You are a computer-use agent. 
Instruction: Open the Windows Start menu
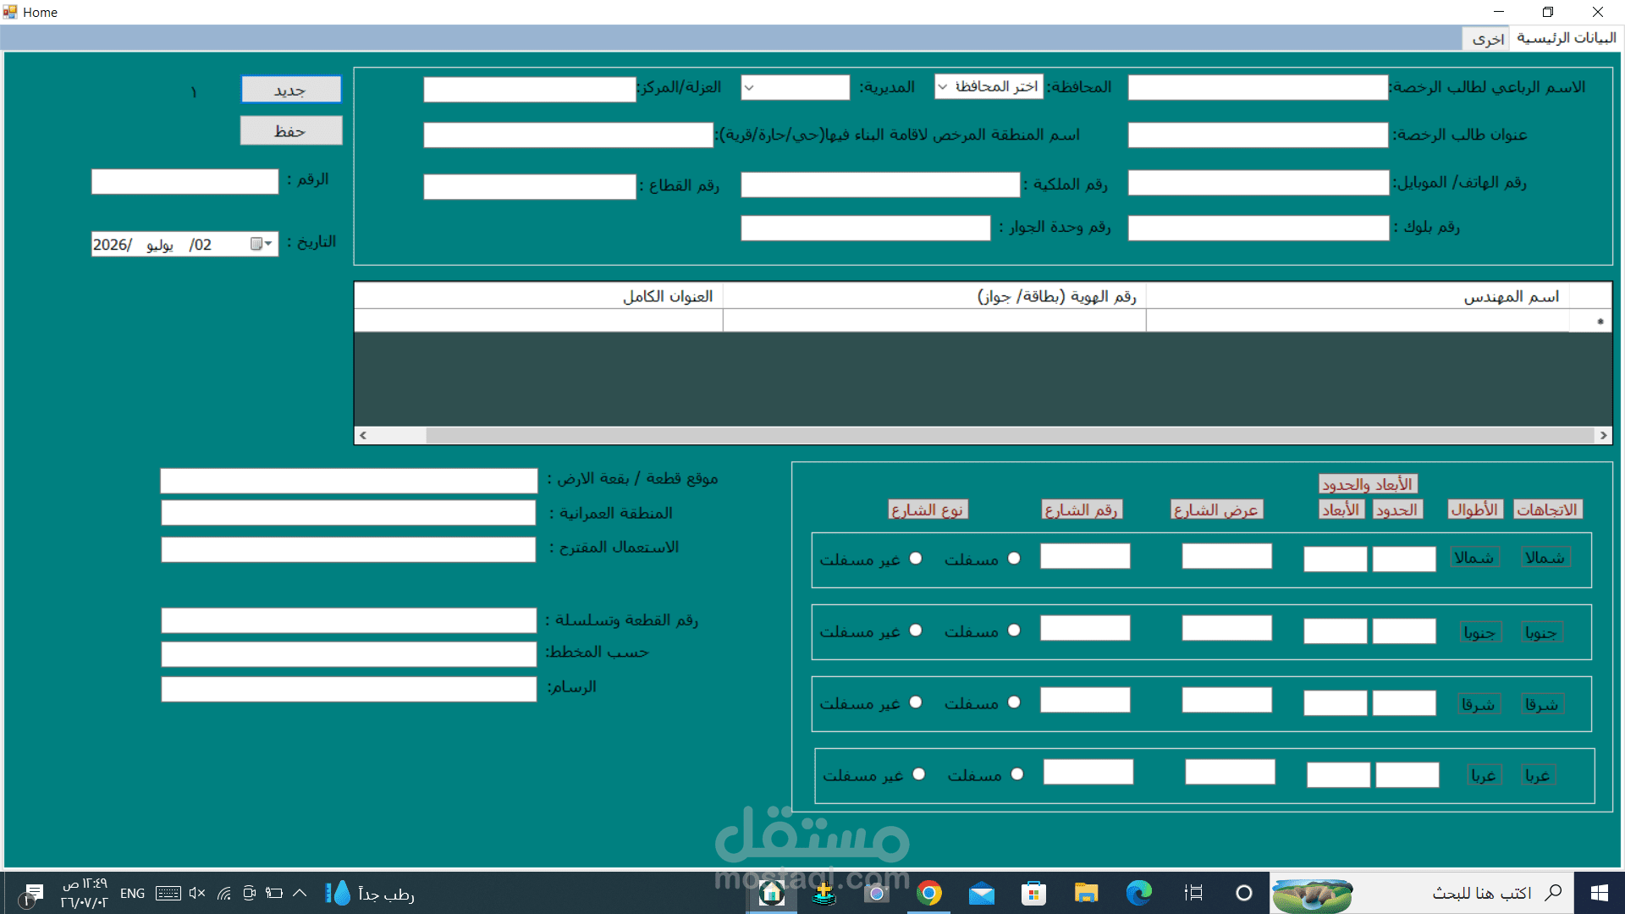coord(1599,893)
